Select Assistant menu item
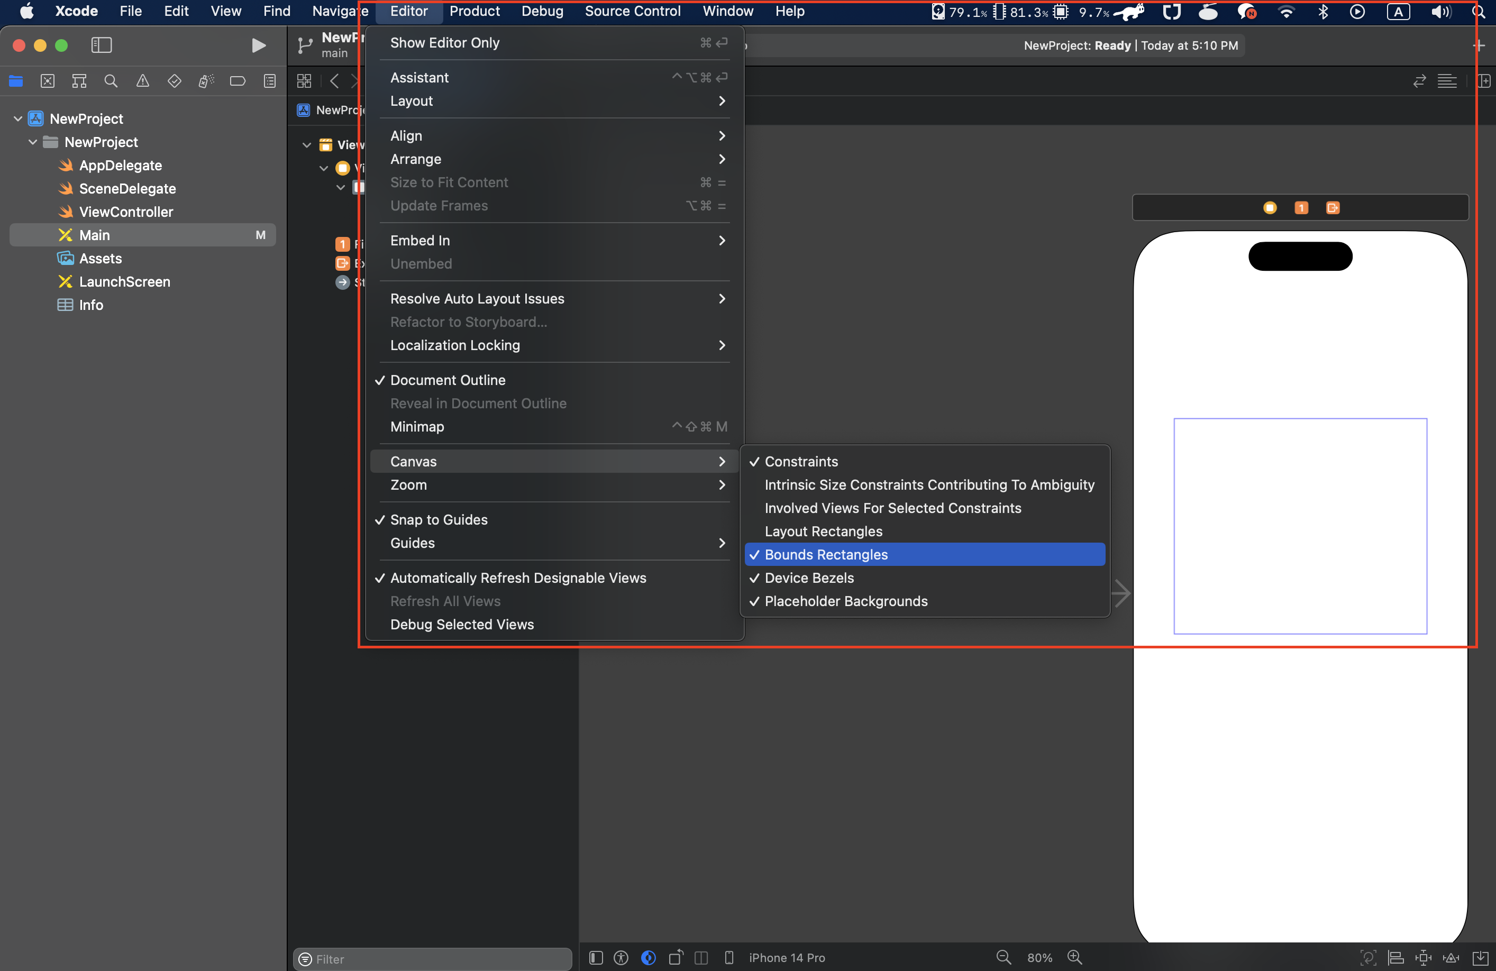 click(554, 77)
